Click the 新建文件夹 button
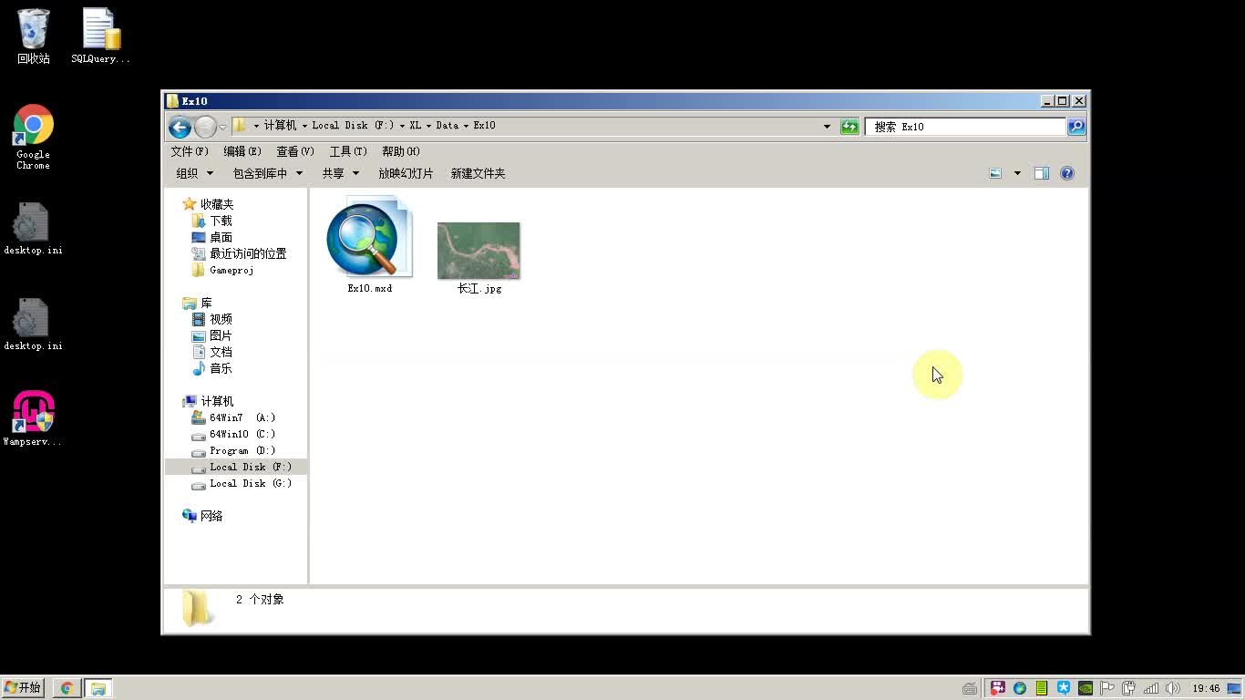Screen dimensions: 1245x700 click(478, 173)
